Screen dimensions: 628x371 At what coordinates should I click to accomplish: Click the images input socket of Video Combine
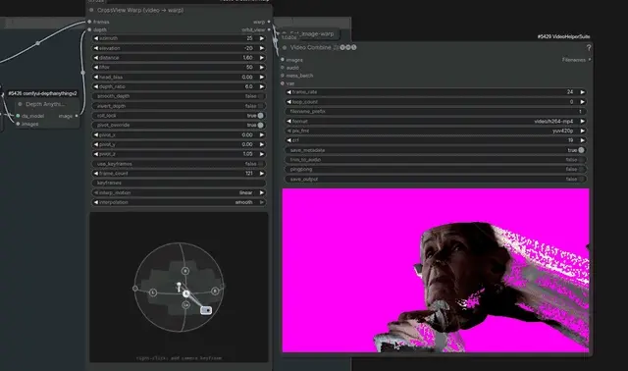pyautogui.click(x=283, y=60)
